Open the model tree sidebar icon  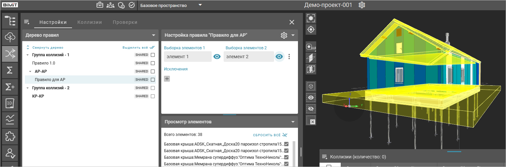pos(10,21)
